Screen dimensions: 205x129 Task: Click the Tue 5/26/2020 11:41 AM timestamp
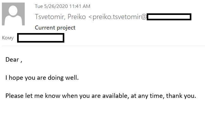click(x=62, y=6)
